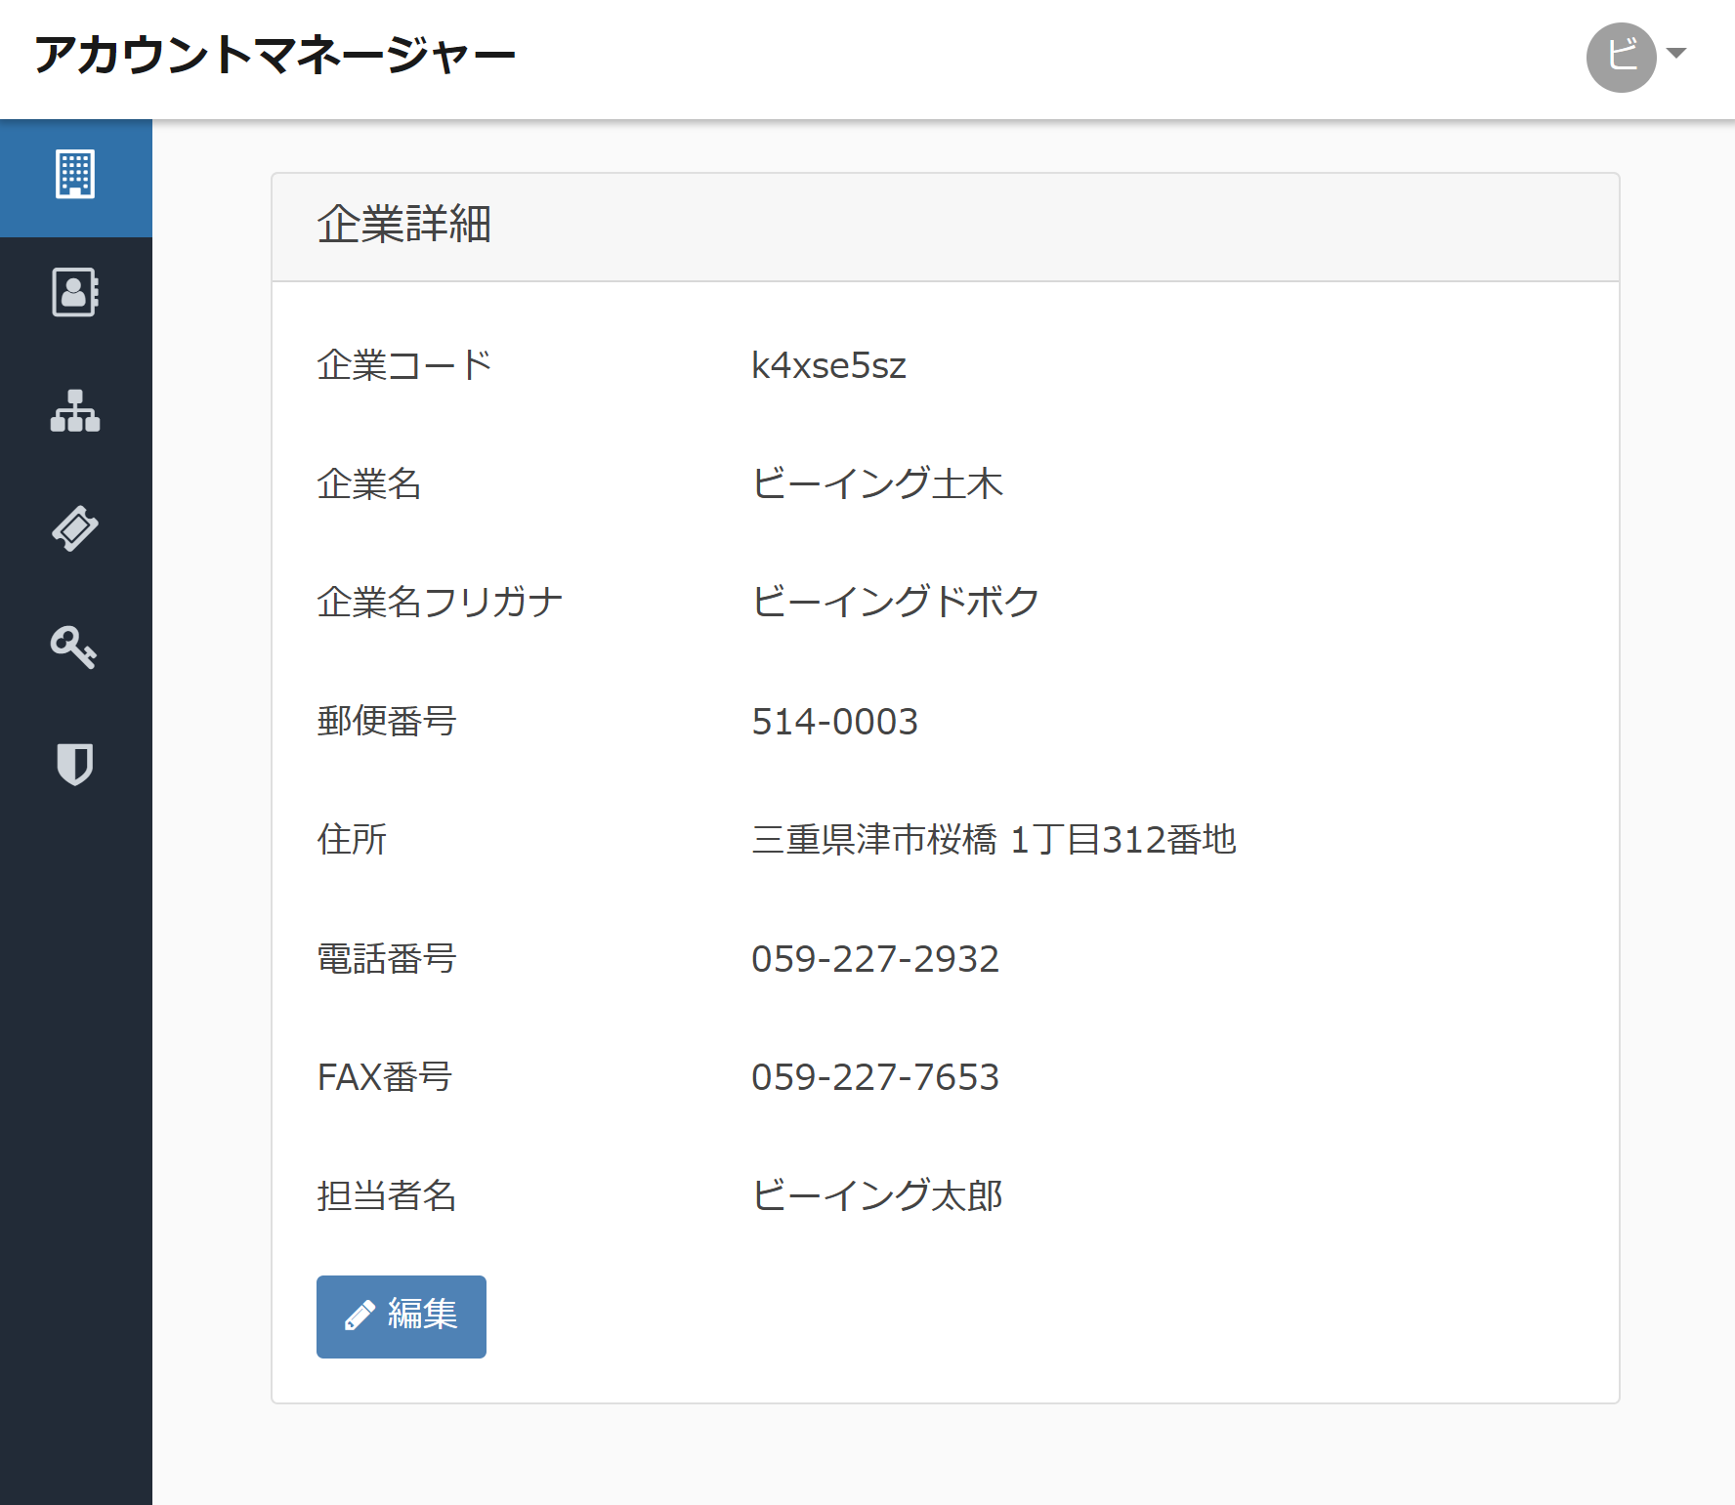Open the ticket icon in sidebar
The image size is (1735, 1505).
75,529
